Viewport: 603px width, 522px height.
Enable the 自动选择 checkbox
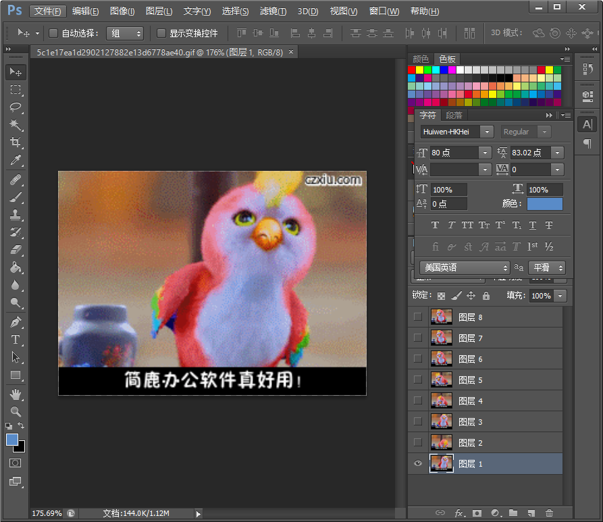(x=53, y=32)
